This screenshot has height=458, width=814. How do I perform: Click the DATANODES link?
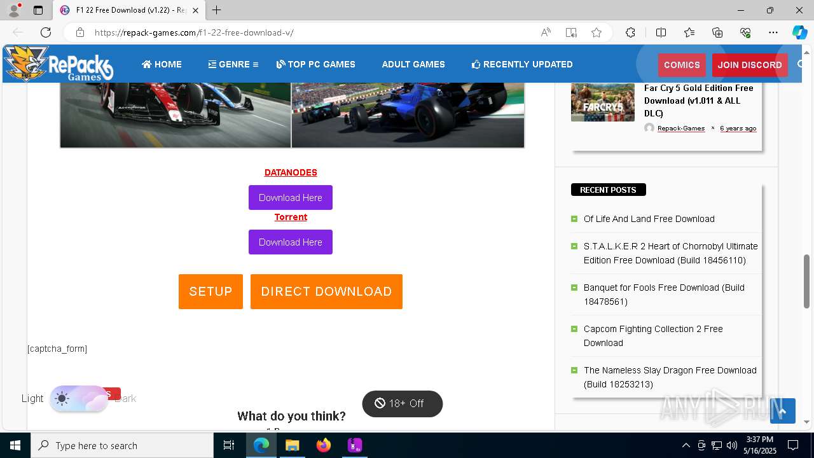pos(291,172)
